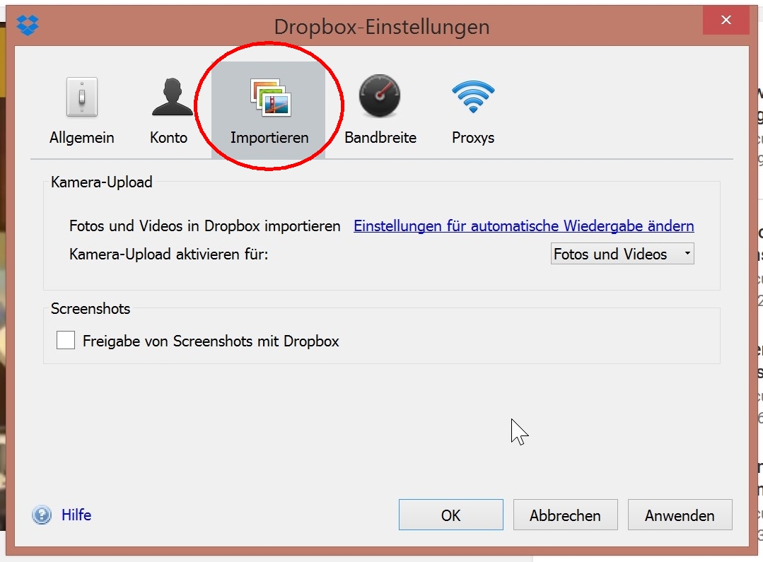Screen dimensions: 763x562
Task: Select the Konto person silhouette icon
Action: click(x=172, y=98)
